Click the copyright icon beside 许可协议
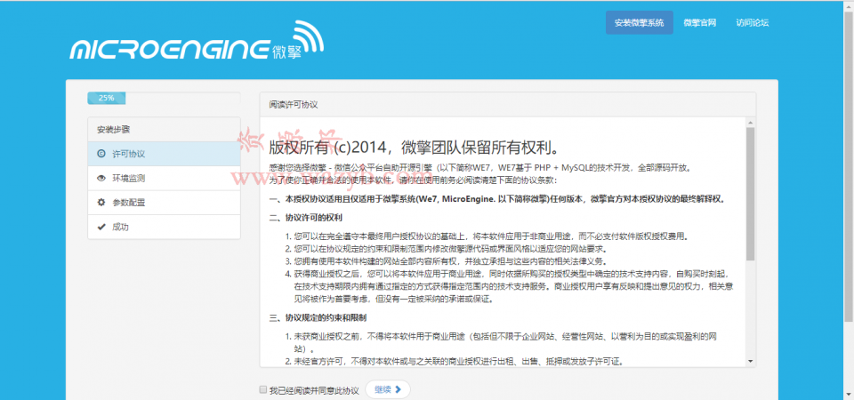The image size is (854, 400). pyautogui.click(x=101, y=154)
